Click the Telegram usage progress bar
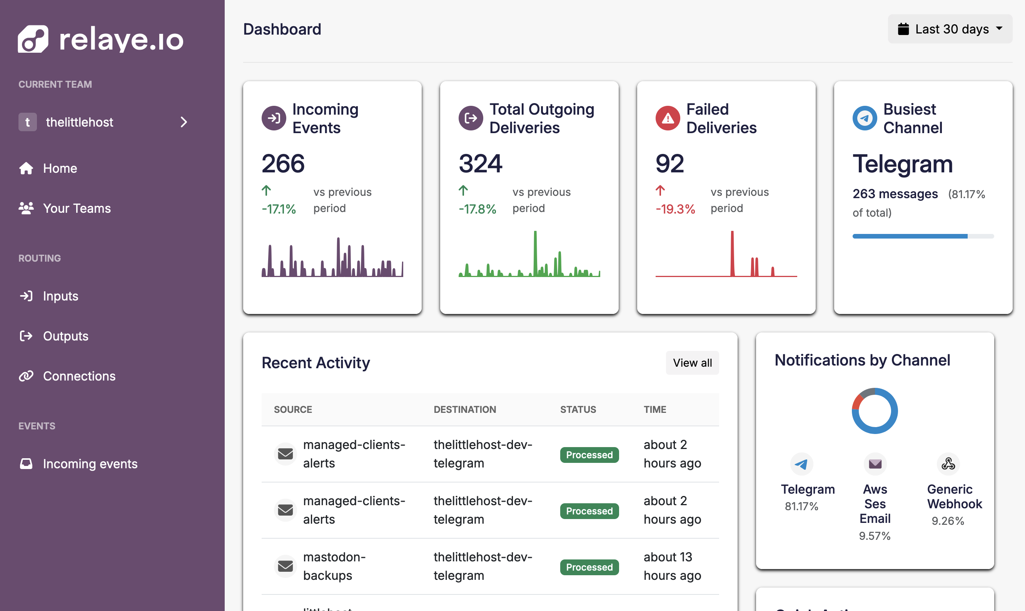Image resolution: width=1025 pixels, height=611 pixels. click(922, 235)
